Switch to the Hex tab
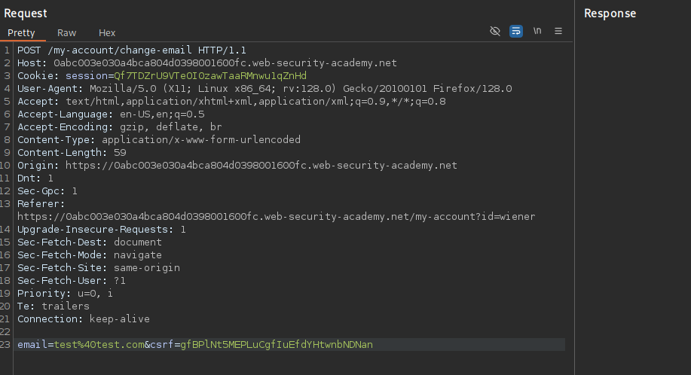The height and width of the screenshot is (375, 691). (x=107, y=33)
